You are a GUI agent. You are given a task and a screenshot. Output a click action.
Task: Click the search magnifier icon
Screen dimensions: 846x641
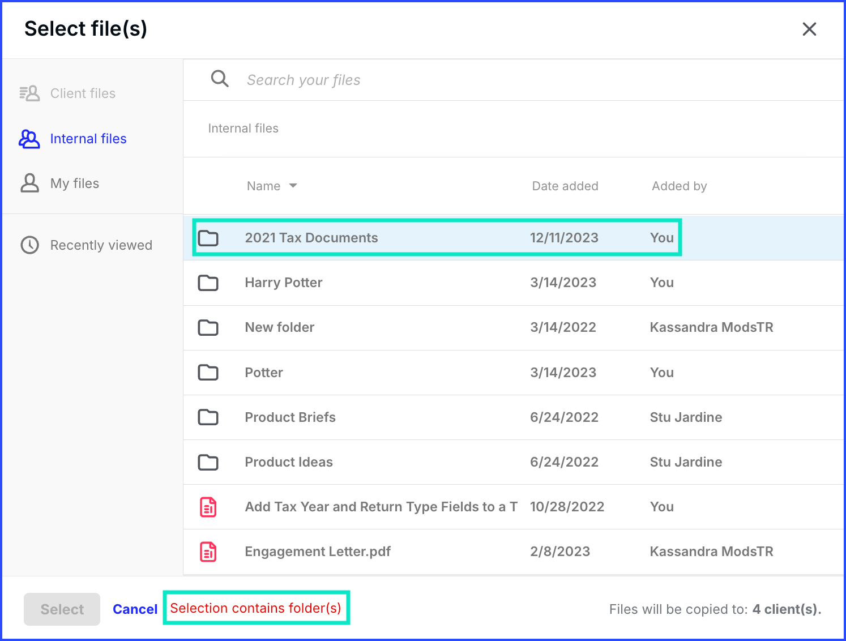click(x=220, y=79)
